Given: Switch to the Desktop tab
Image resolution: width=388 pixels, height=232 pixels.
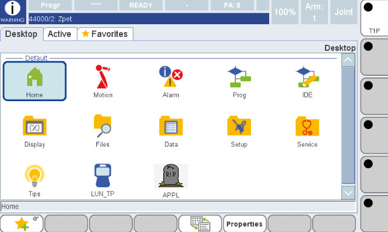Looking at the screenshot, I should click(21, 34).
